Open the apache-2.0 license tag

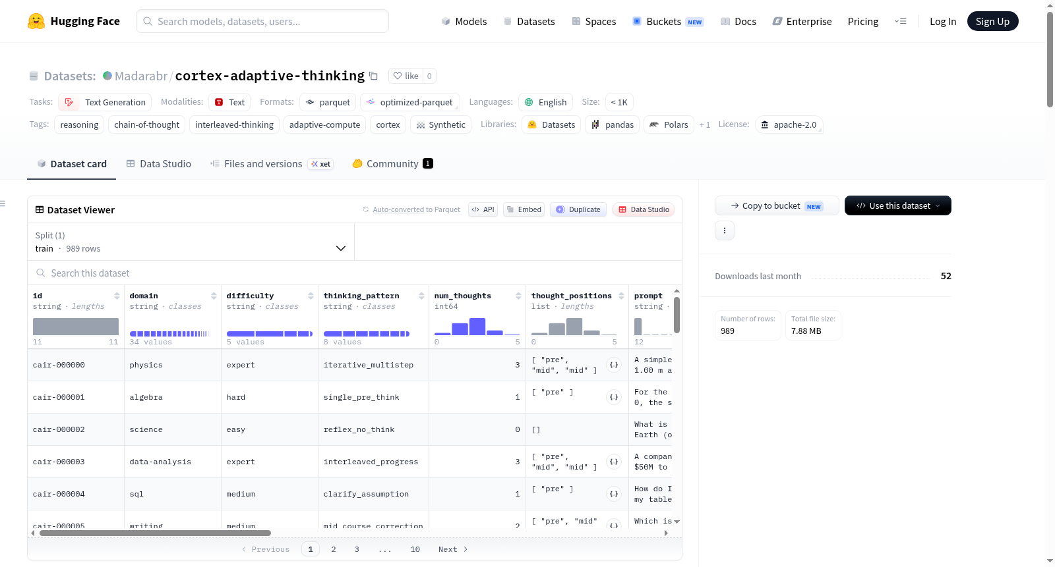click(789, 124)
